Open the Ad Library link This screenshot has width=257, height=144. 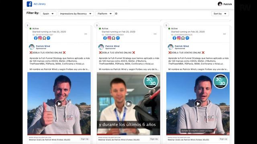tap(40, 4)
